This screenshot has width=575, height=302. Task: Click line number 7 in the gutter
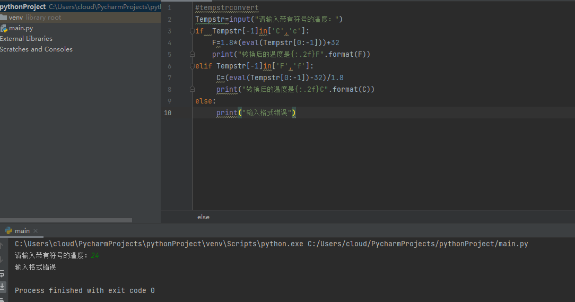[x=169, y=78]
